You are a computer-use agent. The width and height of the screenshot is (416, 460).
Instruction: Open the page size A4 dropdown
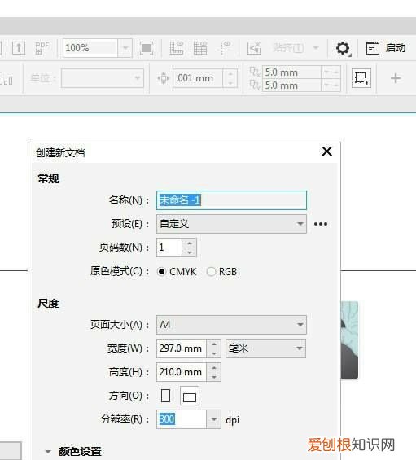pyautogui.click(x=231, y=325)
